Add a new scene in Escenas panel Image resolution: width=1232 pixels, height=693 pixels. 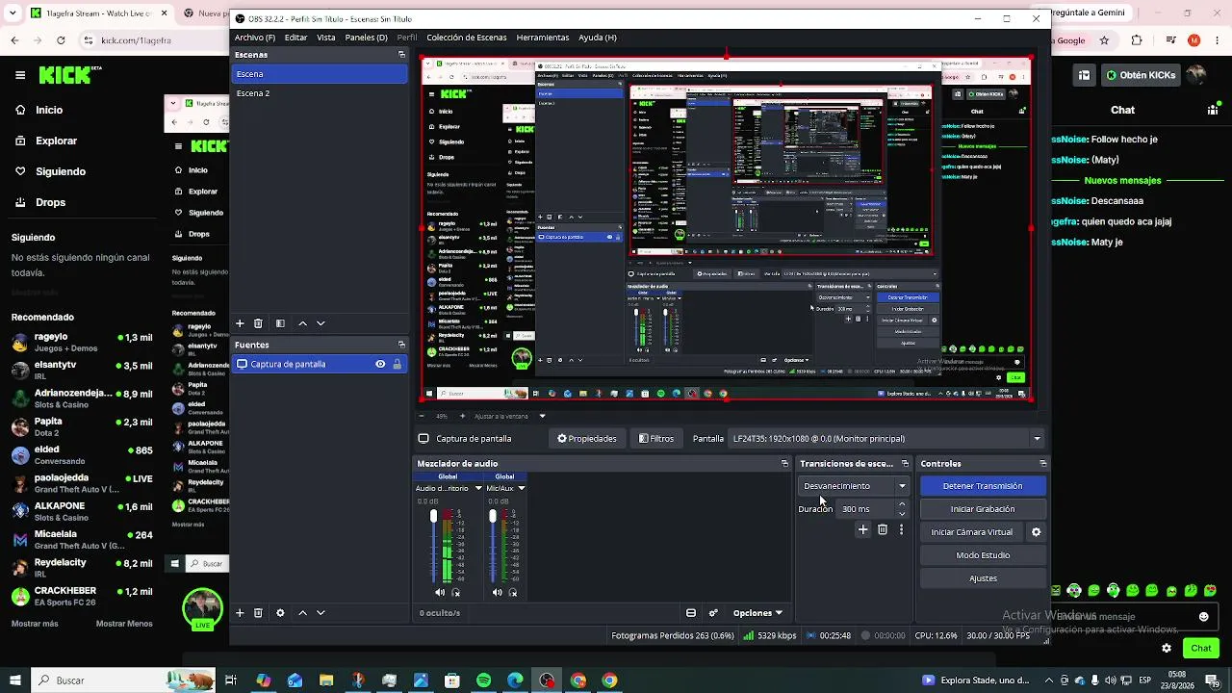coord(240,323)
